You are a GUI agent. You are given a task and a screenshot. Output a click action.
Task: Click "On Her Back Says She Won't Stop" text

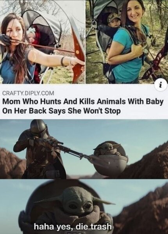[x=61, y=111]
